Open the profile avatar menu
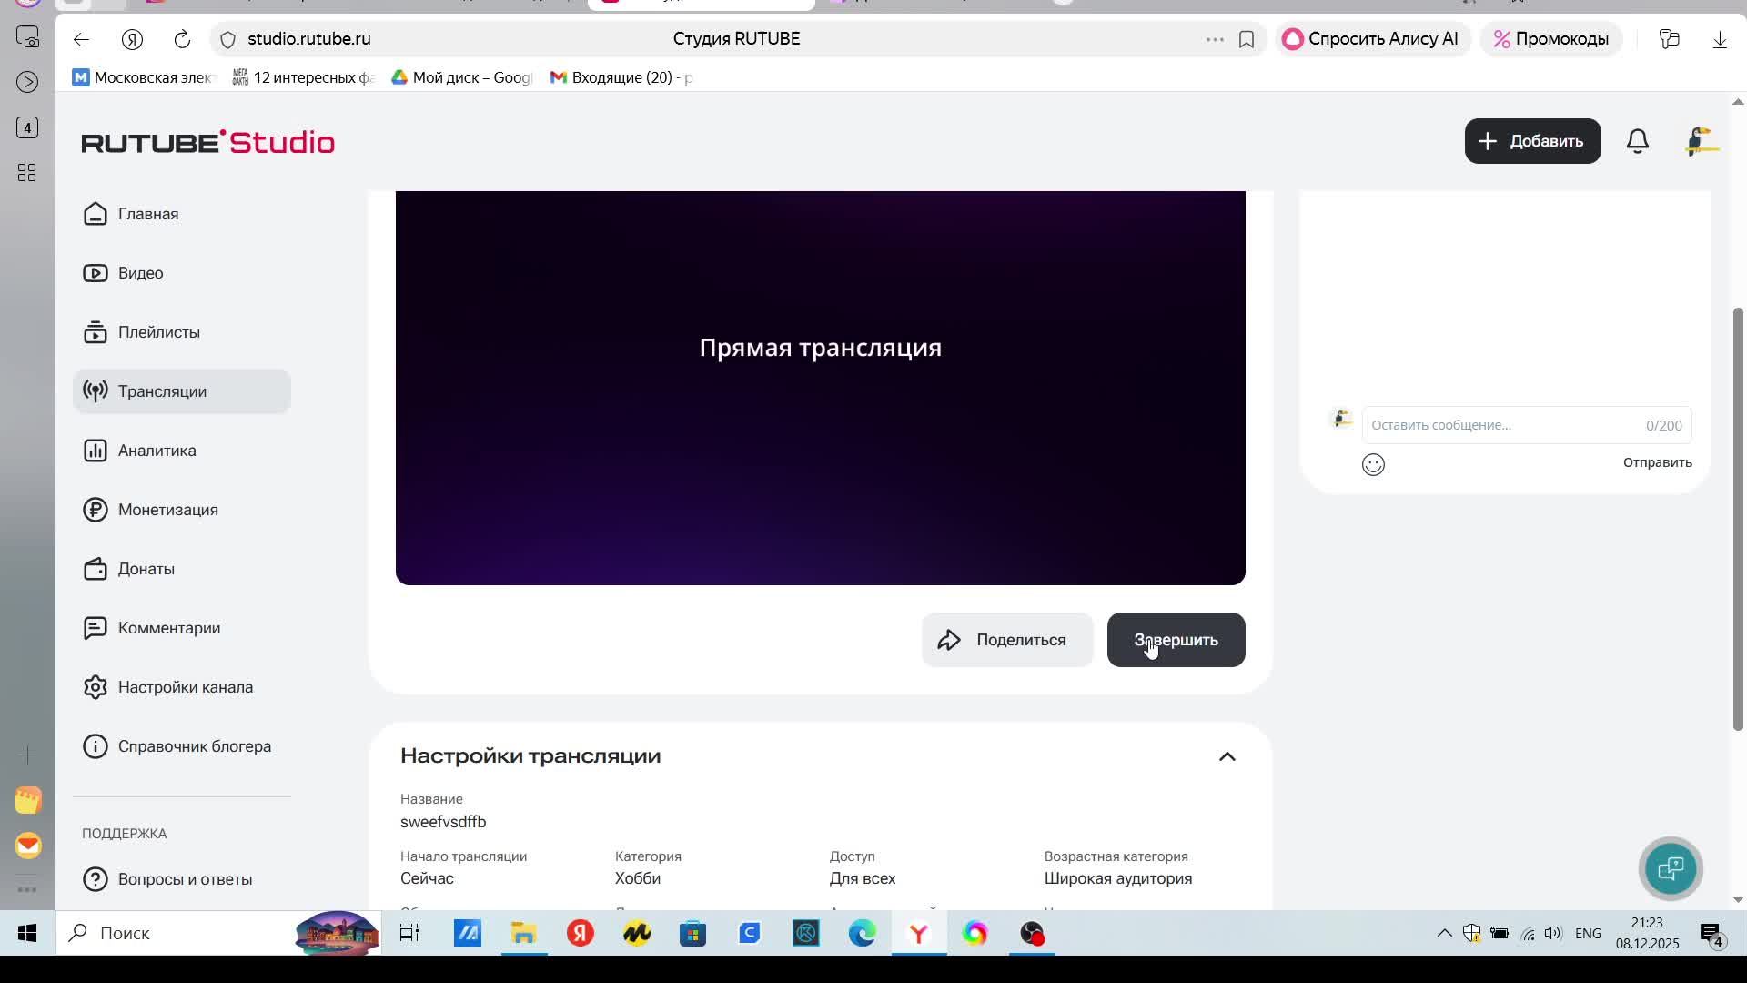 [x=1701, y=141]
